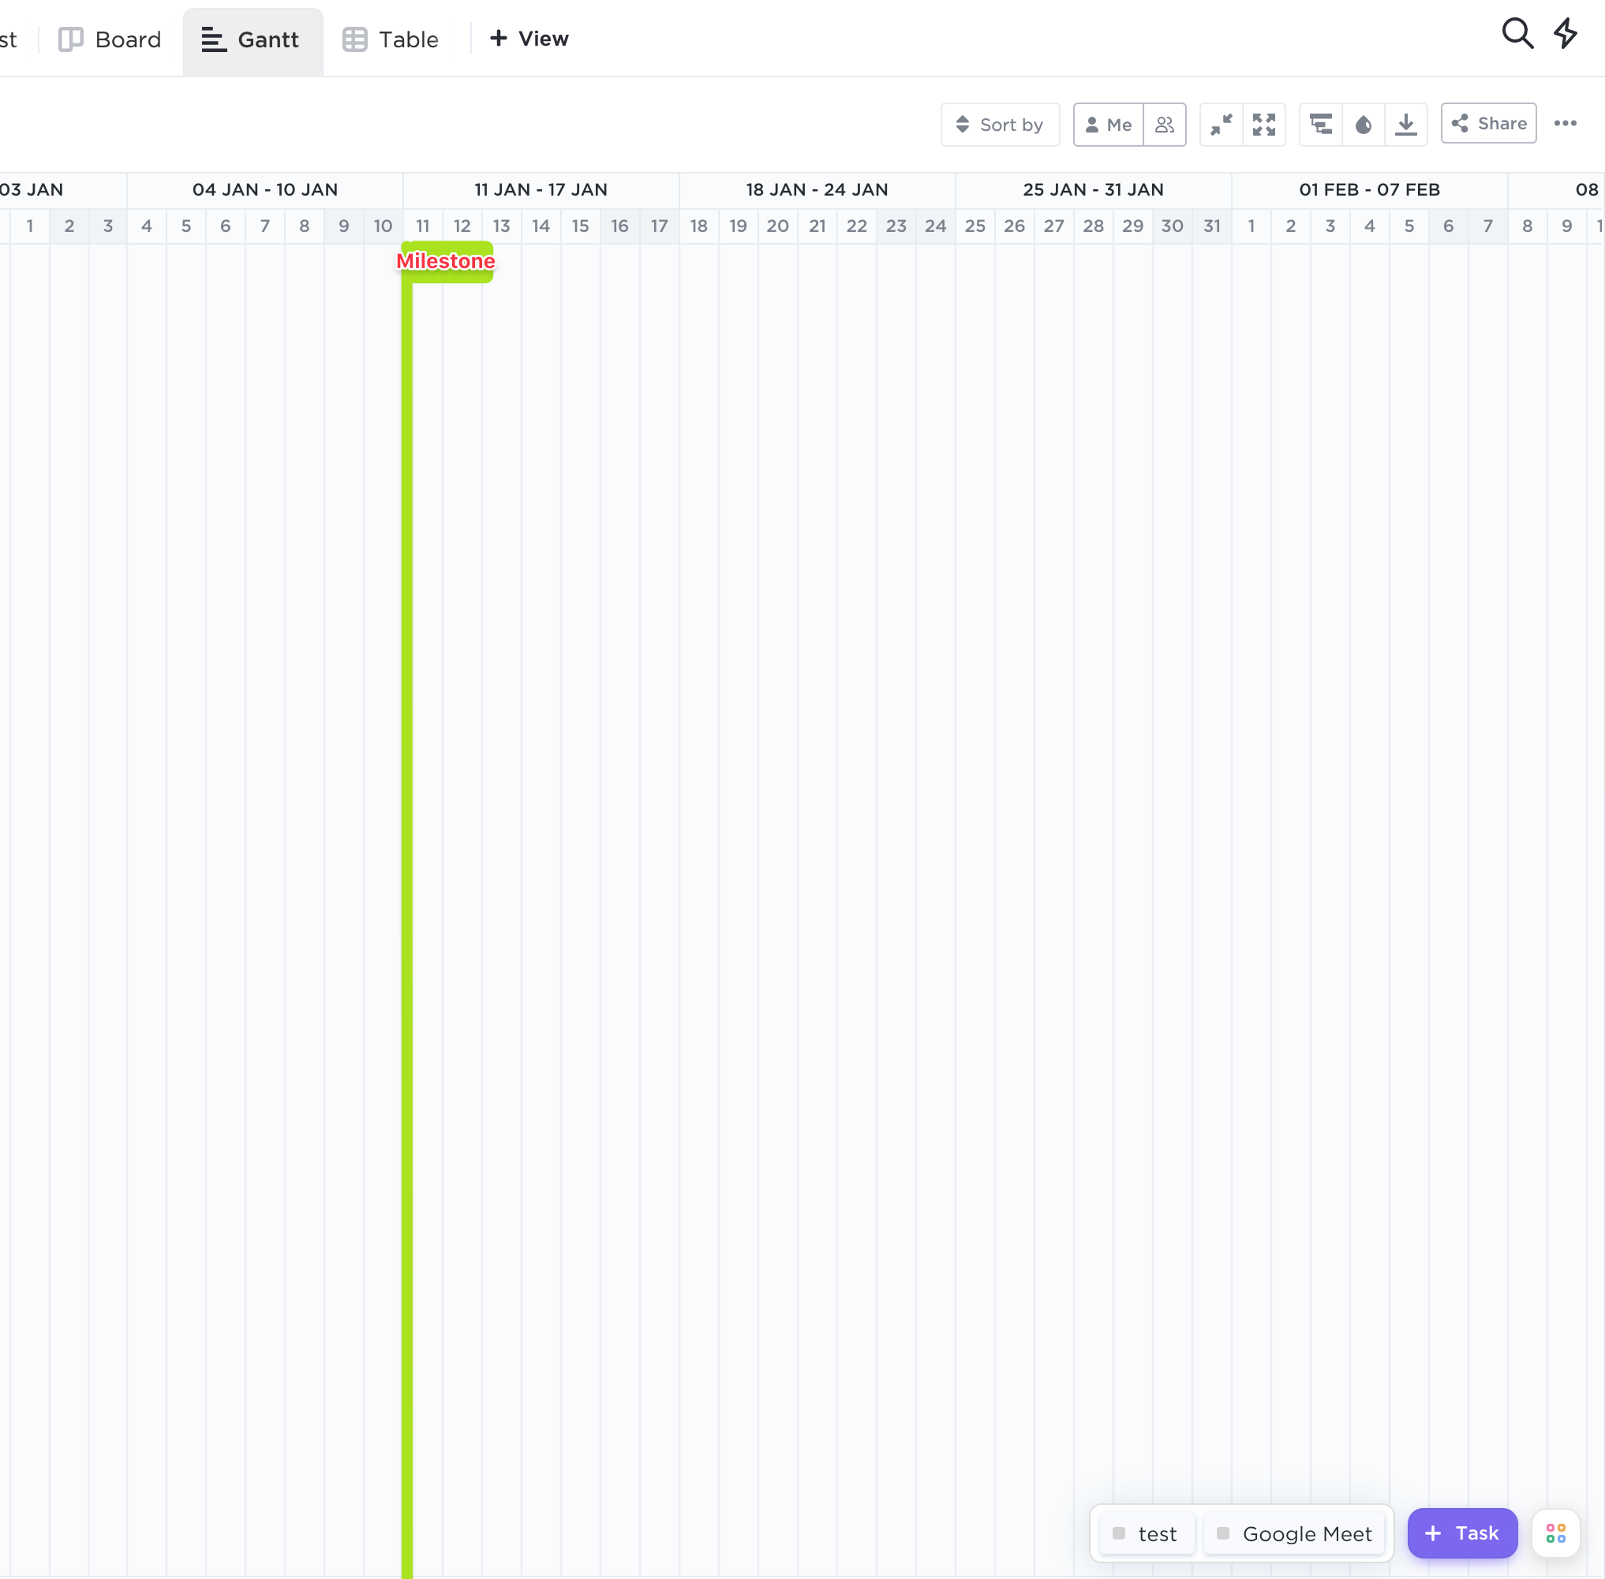Click the green Milestone bar
1605x1579 pixels.
447,261
